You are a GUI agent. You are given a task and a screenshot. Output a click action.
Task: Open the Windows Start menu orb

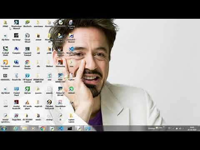tap(4, 128)
